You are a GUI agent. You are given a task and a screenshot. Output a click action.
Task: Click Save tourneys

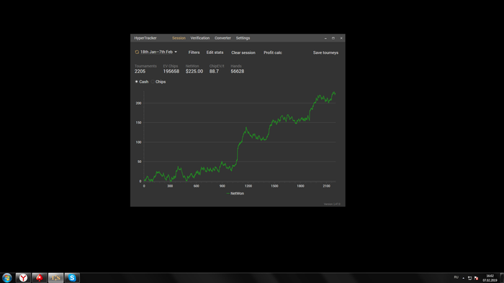tap(325, 52)
